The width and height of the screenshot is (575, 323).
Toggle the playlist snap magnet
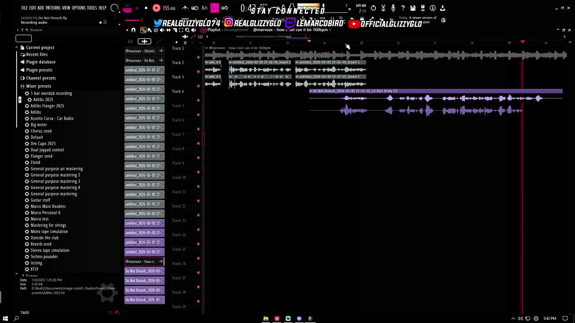click(x=133, y=30)
